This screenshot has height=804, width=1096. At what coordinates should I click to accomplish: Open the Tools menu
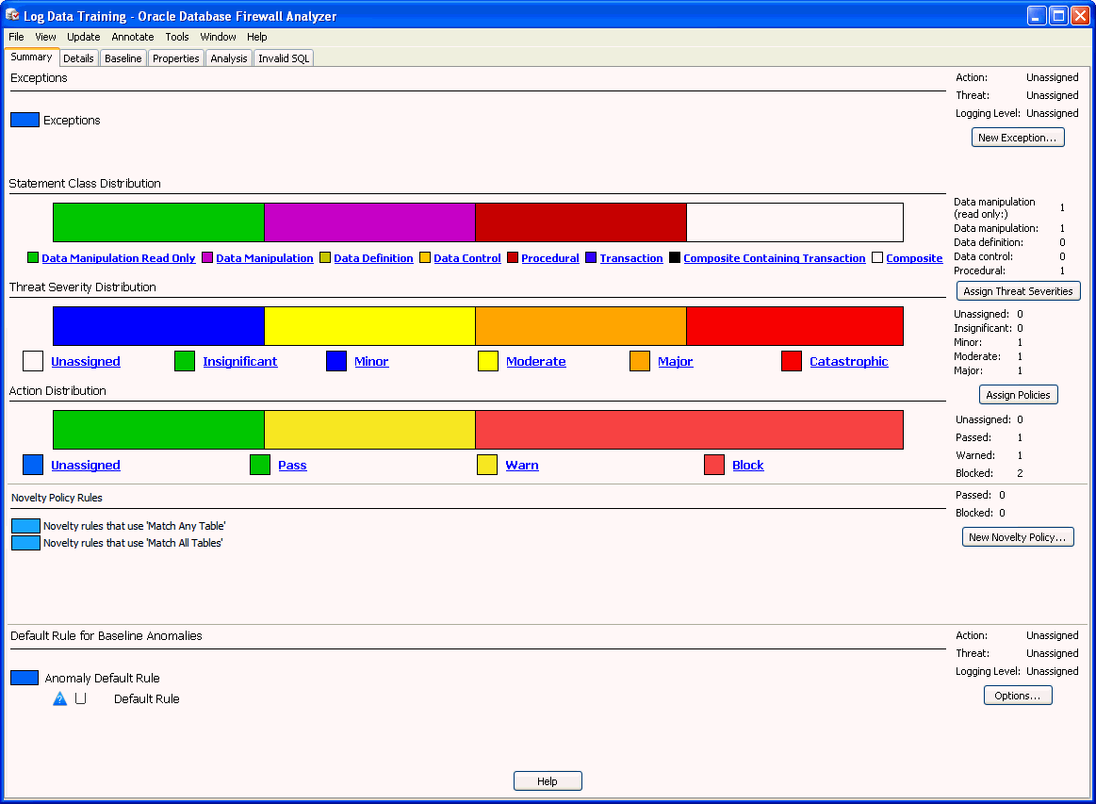pos(177,37)
